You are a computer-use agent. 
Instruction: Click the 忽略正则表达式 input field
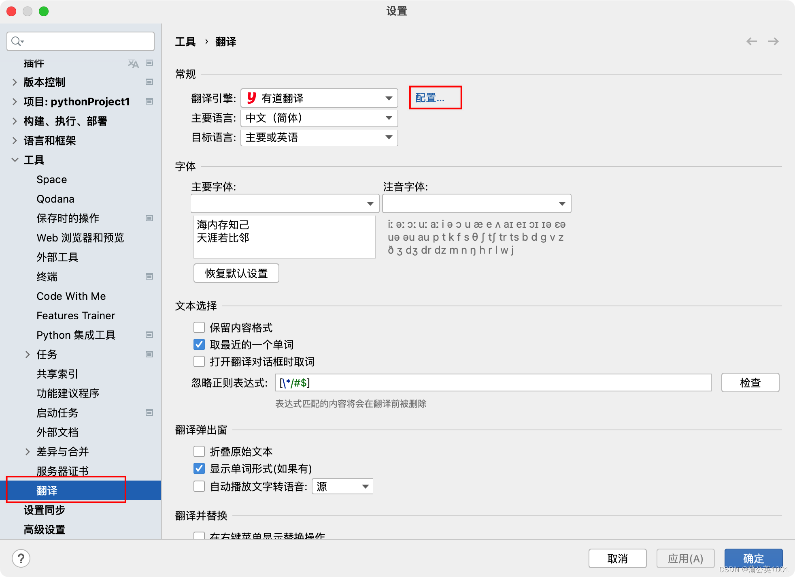click(493, 383)
